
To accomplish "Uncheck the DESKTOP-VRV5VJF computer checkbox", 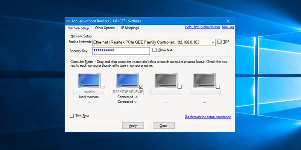I will coord(141,87).
